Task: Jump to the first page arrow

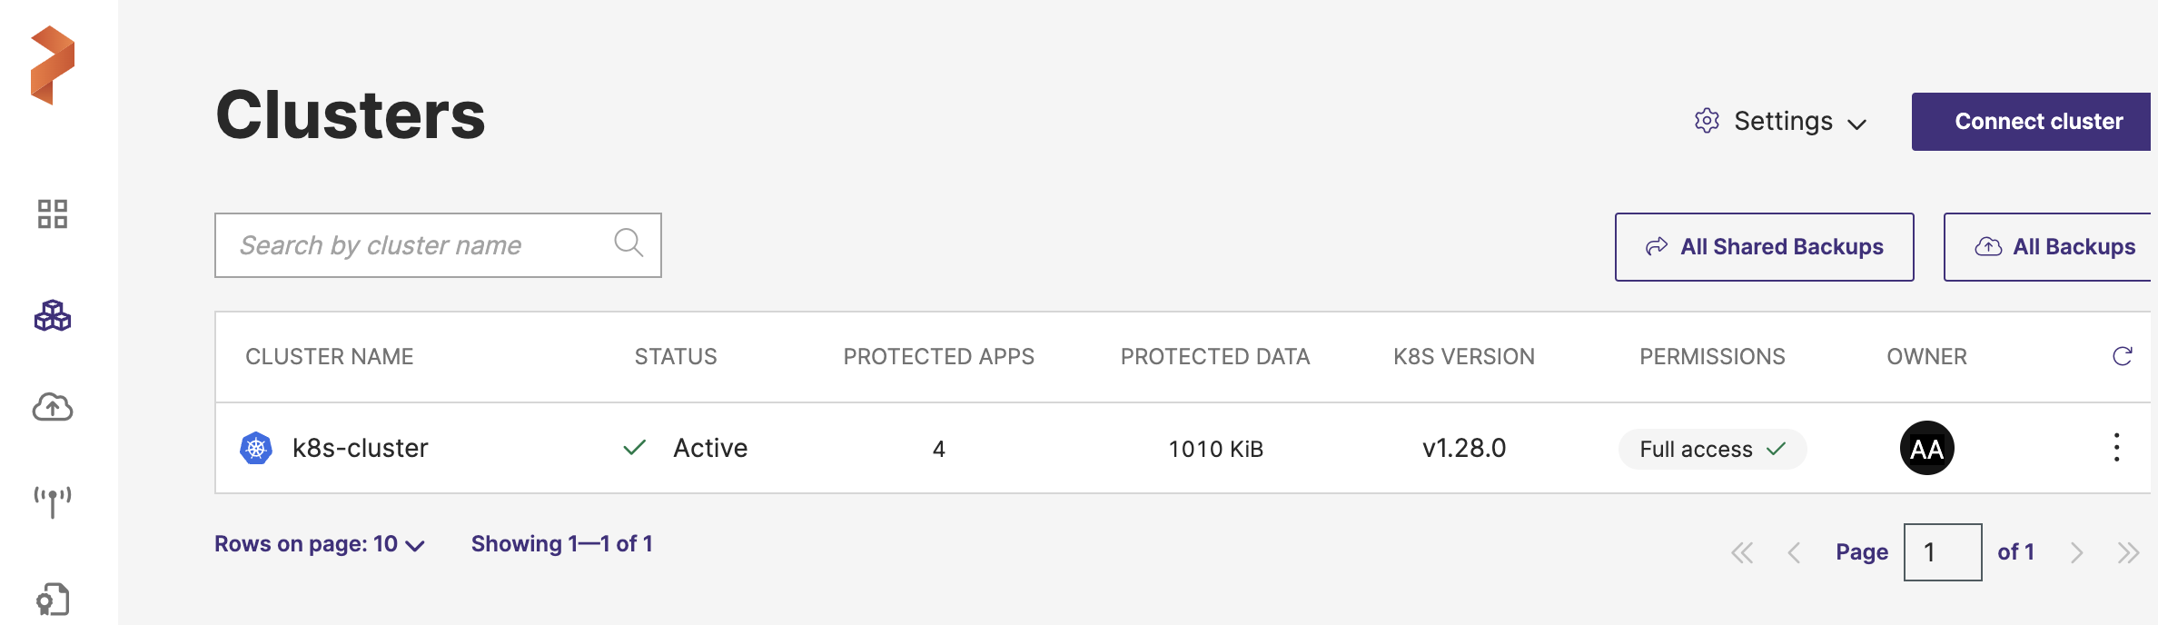Action: pos(1741,552)
